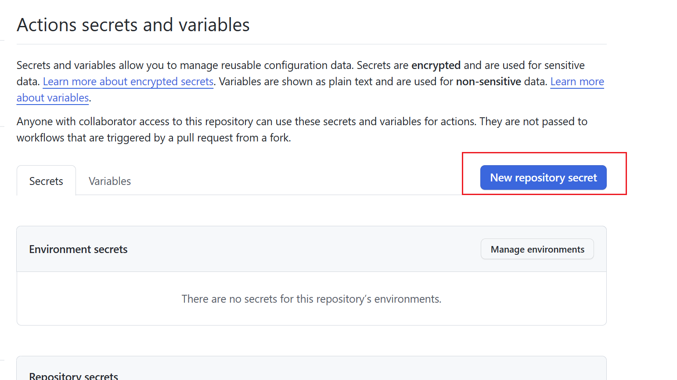Select the Secrets tab

click(x=46, y=181)
